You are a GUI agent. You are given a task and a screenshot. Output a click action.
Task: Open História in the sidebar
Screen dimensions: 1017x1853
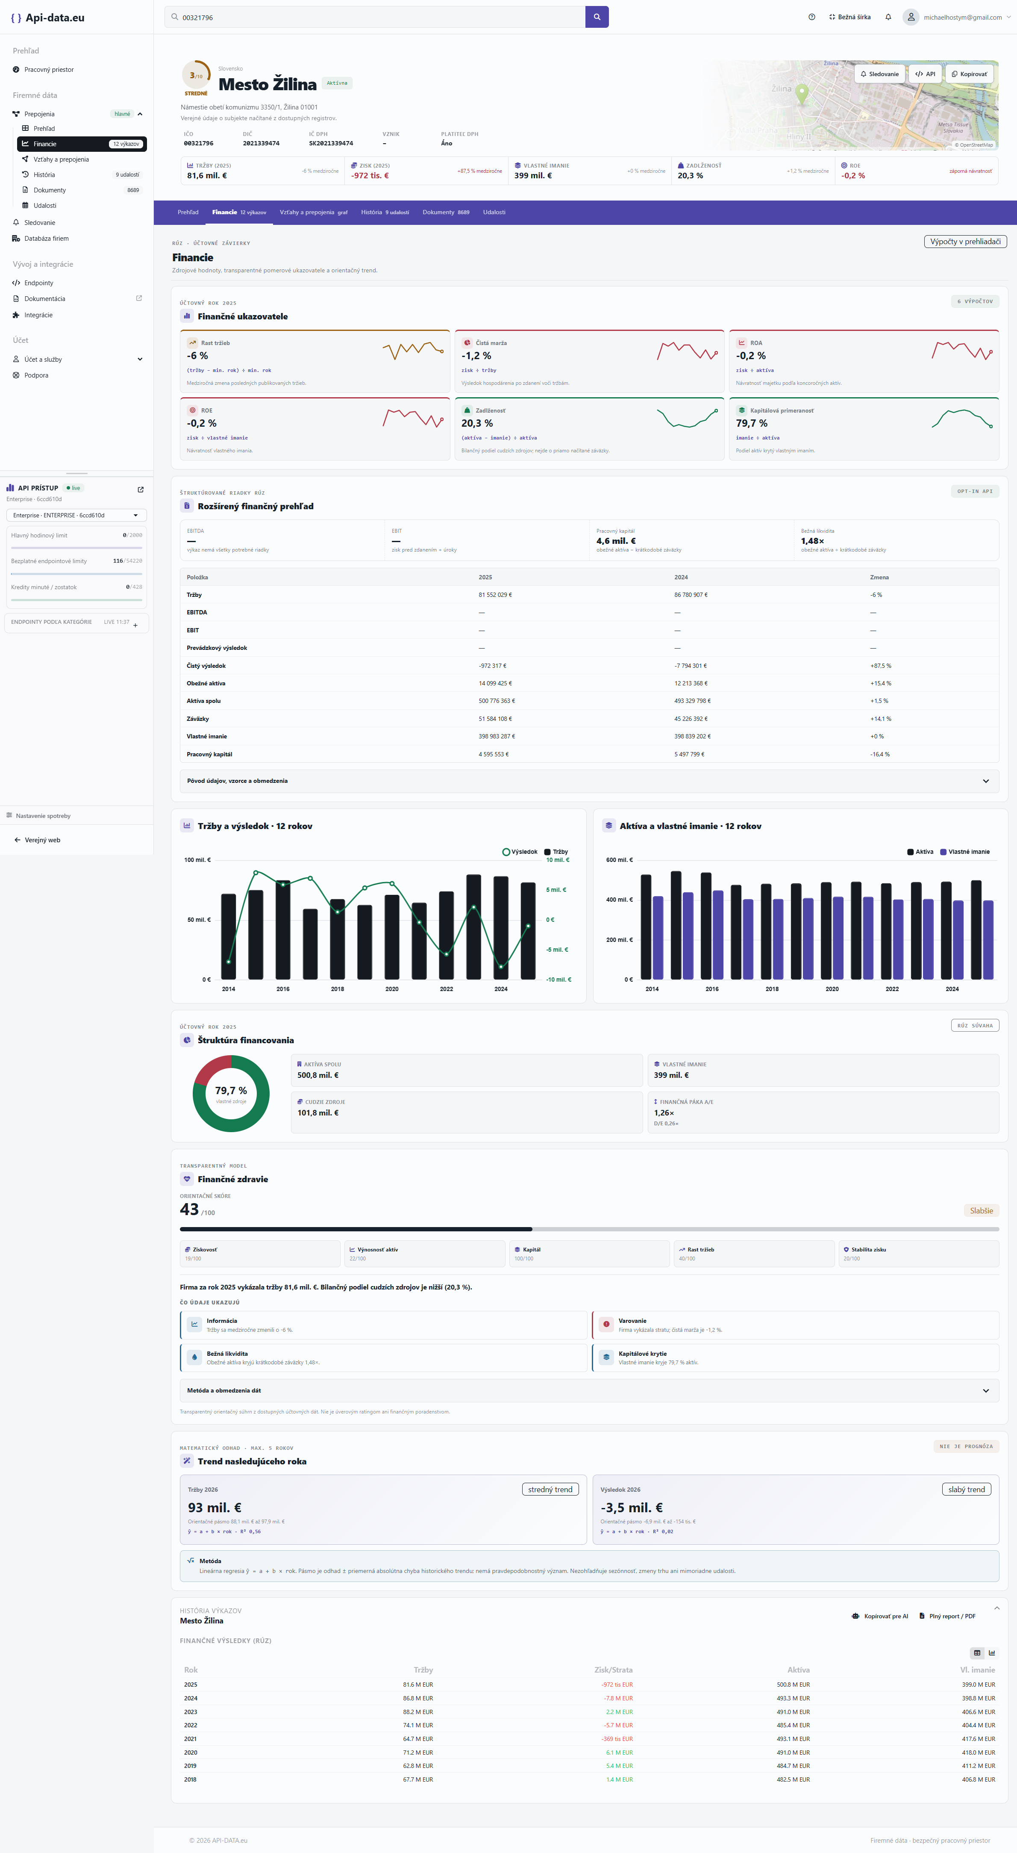82,175
